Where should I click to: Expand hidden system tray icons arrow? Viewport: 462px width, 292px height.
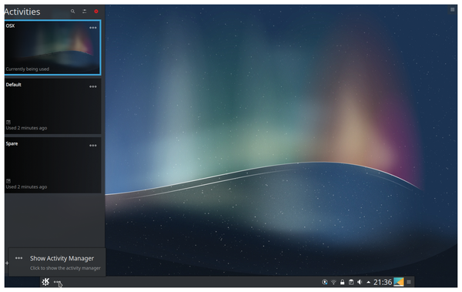[368, 282]
